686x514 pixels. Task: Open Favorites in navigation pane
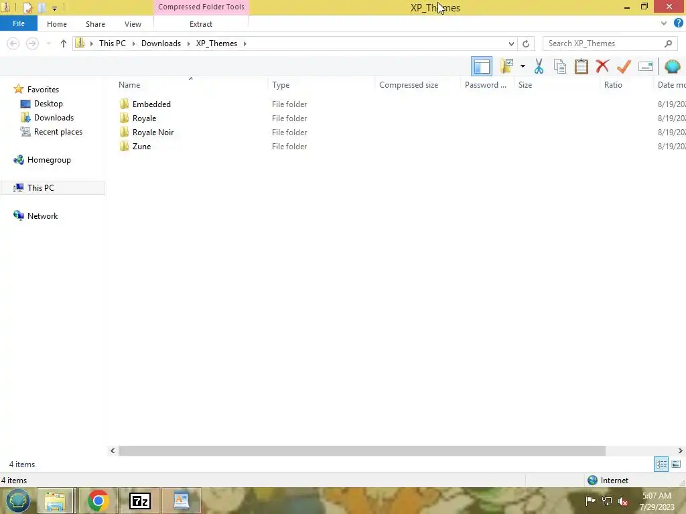coord(43,89)
